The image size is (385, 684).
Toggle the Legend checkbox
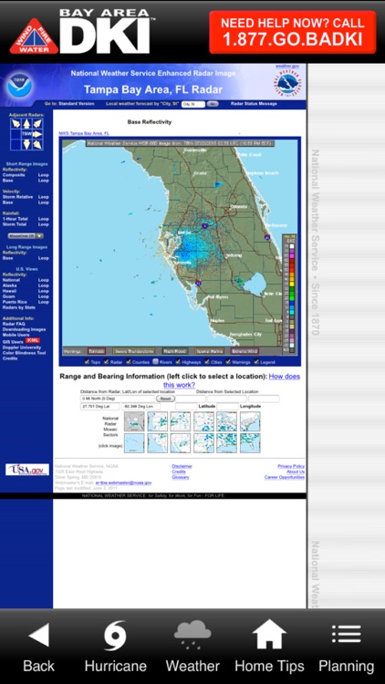[256, 362]
